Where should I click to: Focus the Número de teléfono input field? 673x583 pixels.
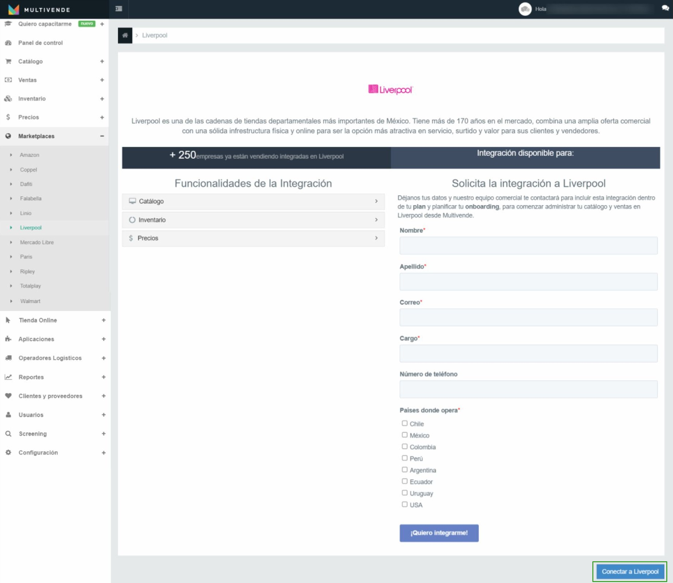click(x=528, y=389)
